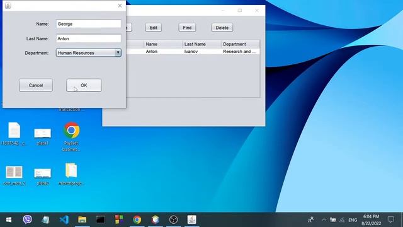Cancel the employee dialog
Screen dimensions: 403x227
coord(36,85)
